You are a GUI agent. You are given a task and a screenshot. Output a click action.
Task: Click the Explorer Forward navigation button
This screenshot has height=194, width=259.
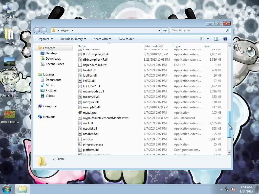(x=44, y=30)
